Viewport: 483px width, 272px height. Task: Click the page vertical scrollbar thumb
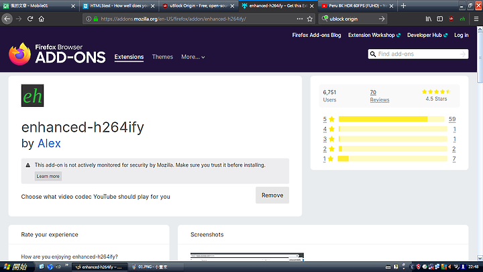(x=480, y=57)
